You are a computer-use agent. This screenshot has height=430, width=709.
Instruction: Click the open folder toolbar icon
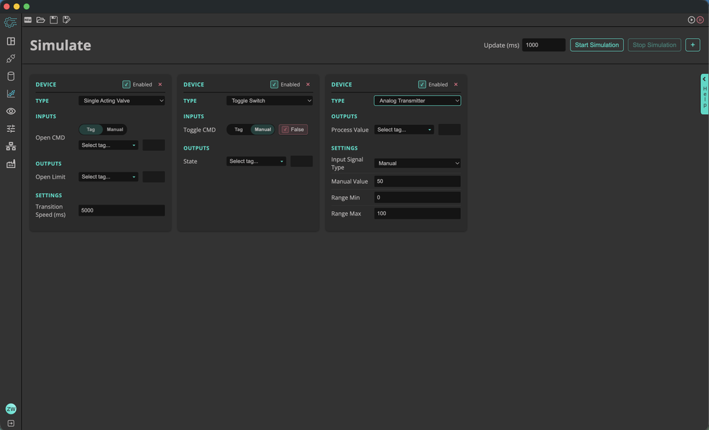[x=41, y=20]
